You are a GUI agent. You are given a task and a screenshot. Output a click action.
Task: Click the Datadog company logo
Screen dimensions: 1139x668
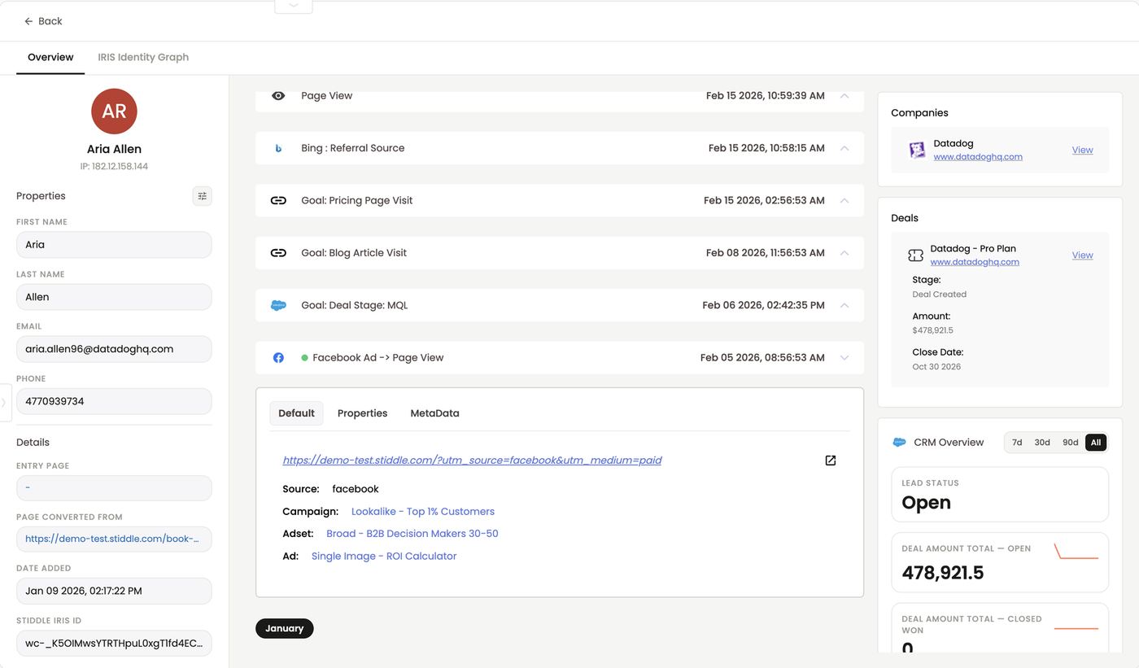pyautogui.click(x=917, y=150)
